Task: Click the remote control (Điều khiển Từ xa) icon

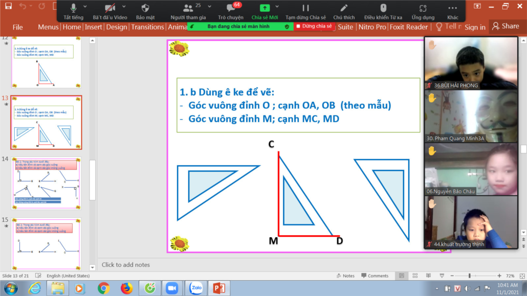Action: (383, 11)
